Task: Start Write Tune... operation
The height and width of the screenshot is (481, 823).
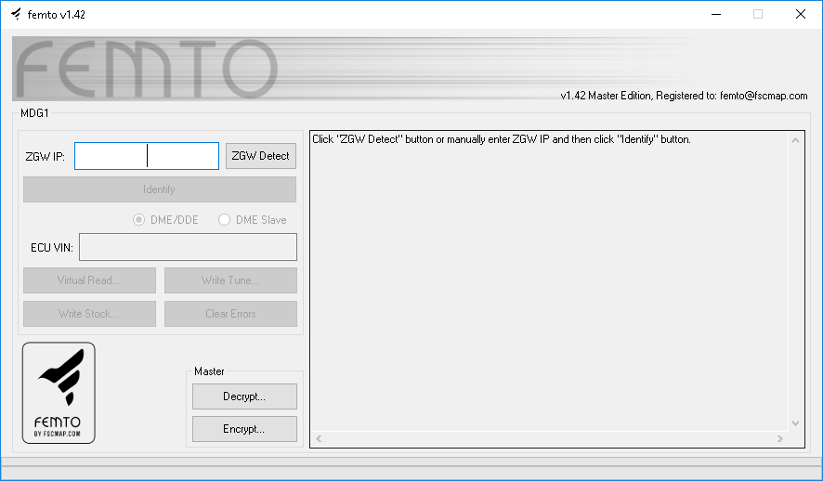Action: point(230,280)
